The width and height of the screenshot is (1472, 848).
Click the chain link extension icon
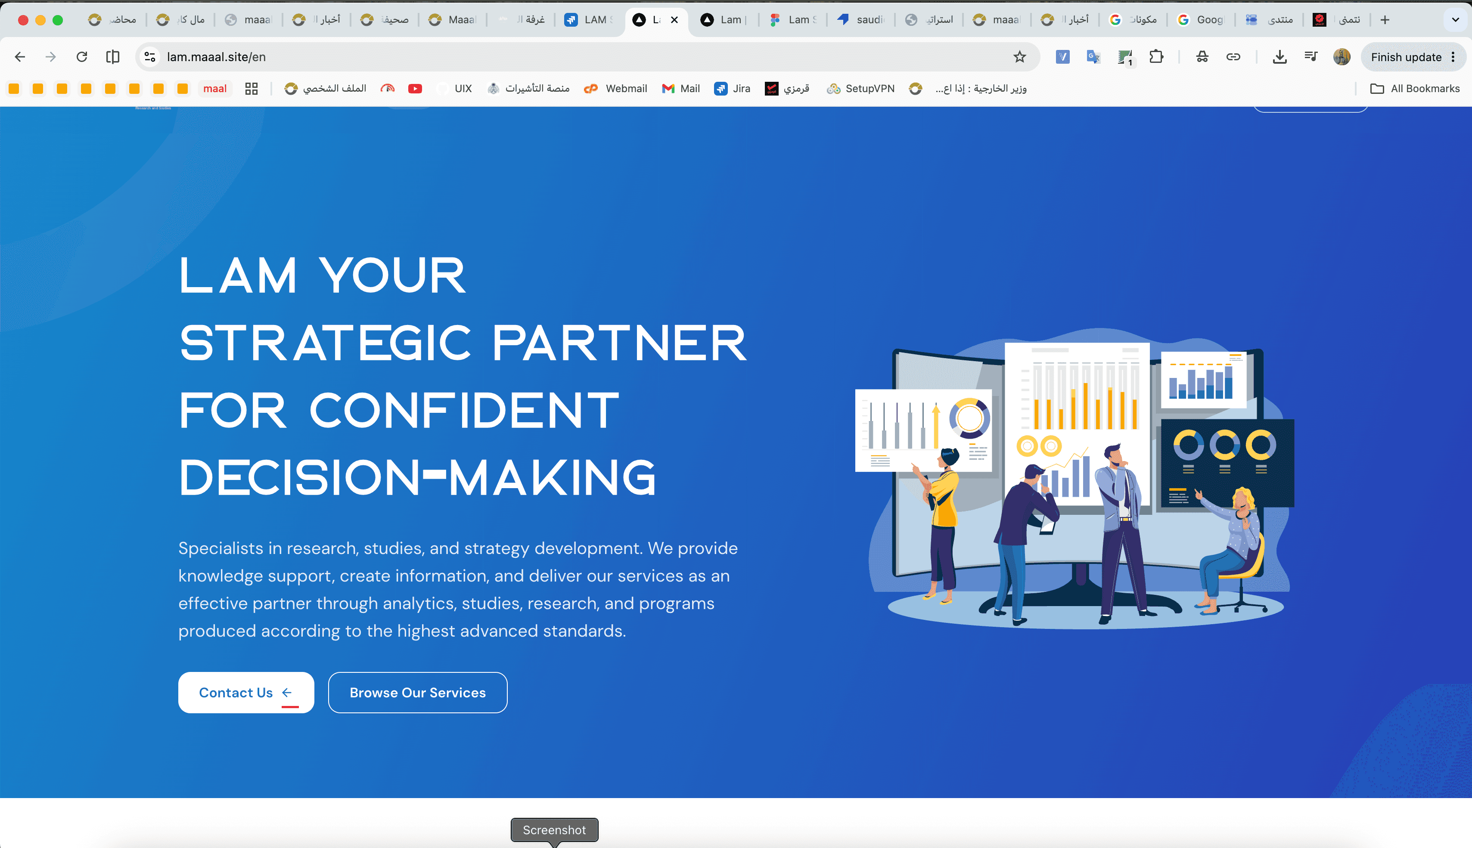pos(1233,56)
